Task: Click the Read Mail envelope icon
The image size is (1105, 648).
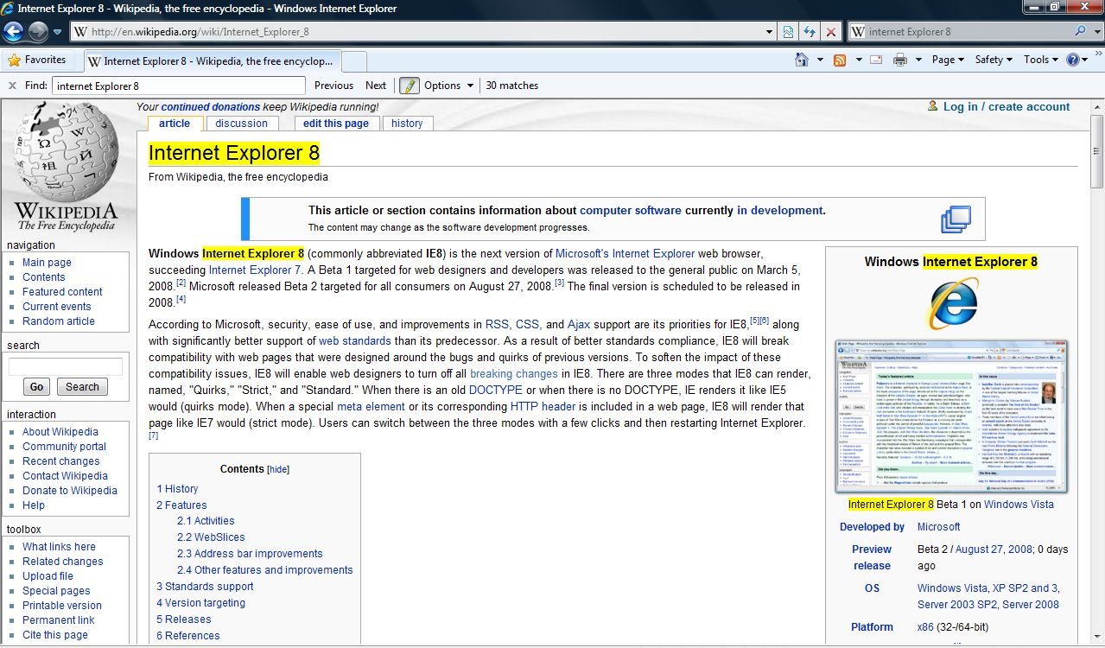Action: [876, 60]
